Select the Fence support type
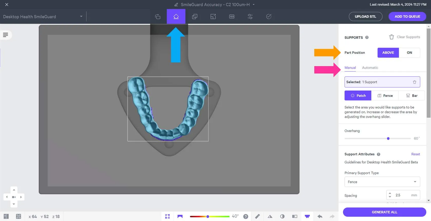The width and height of the screenshot is (431, 221). (385, 96)
